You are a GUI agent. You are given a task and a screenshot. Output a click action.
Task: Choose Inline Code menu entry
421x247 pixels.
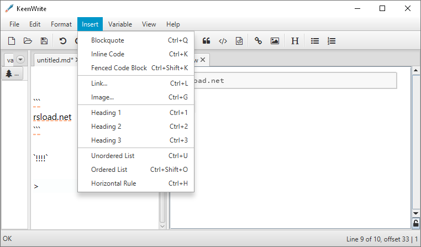coord(136,54)
